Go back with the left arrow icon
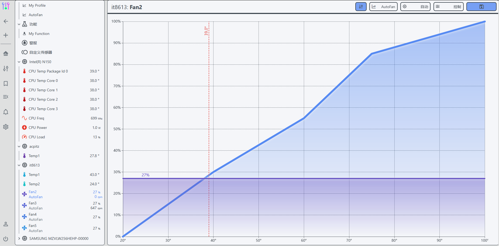This screenshot has width=499, height=246. (x=6, y=21)
